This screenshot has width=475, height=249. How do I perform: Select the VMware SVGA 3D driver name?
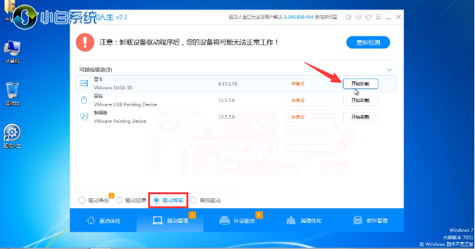(113, 88)
